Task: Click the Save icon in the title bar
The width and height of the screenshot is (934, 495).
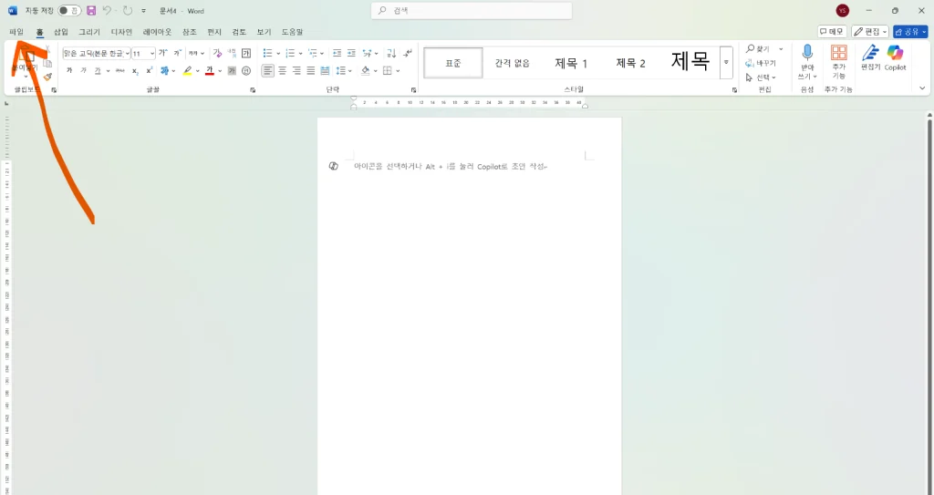Action: [x=91, y=11]
